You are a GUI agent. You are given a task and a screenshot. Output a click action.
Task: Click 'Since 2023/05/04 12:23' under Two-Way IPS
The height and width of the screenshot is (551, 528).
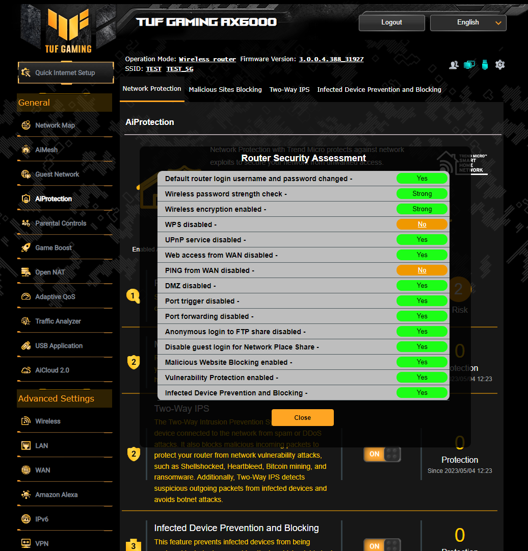coord(460,470)
